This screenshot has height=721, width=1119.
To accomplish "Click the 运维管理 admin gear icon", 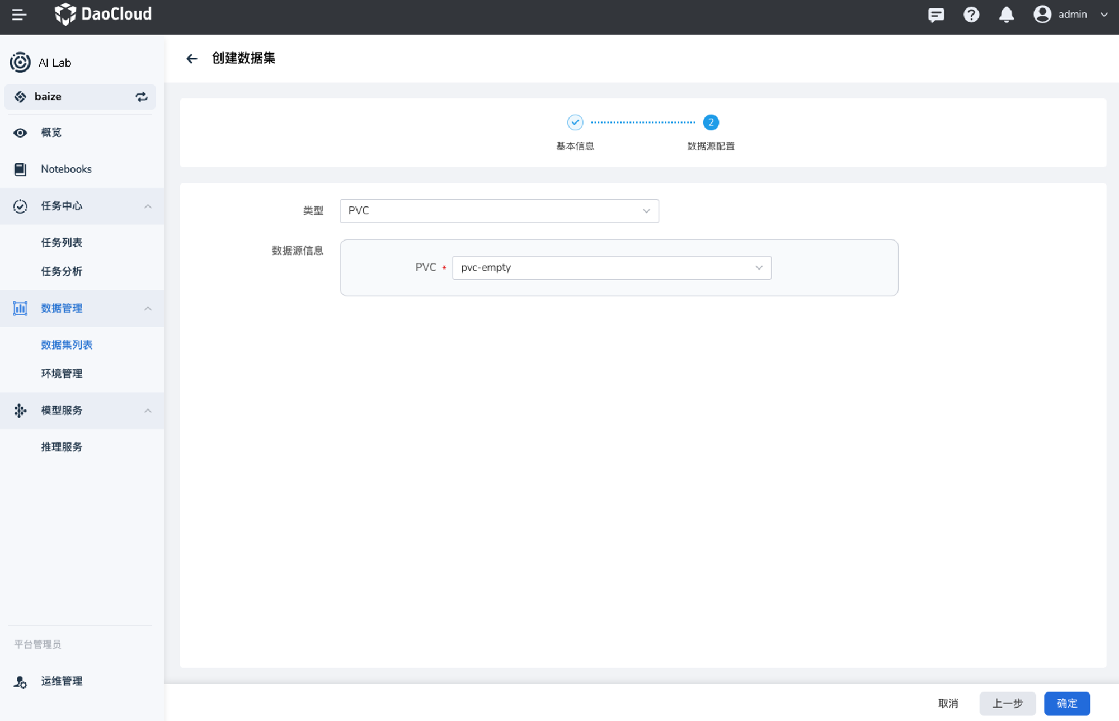I will tap(20, 681).
